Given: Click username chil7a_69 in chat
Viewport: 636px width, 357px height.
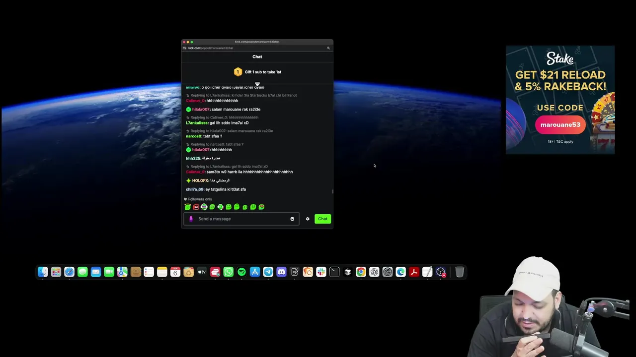Looking at the screenshot, I should click(x=195, y=189).
